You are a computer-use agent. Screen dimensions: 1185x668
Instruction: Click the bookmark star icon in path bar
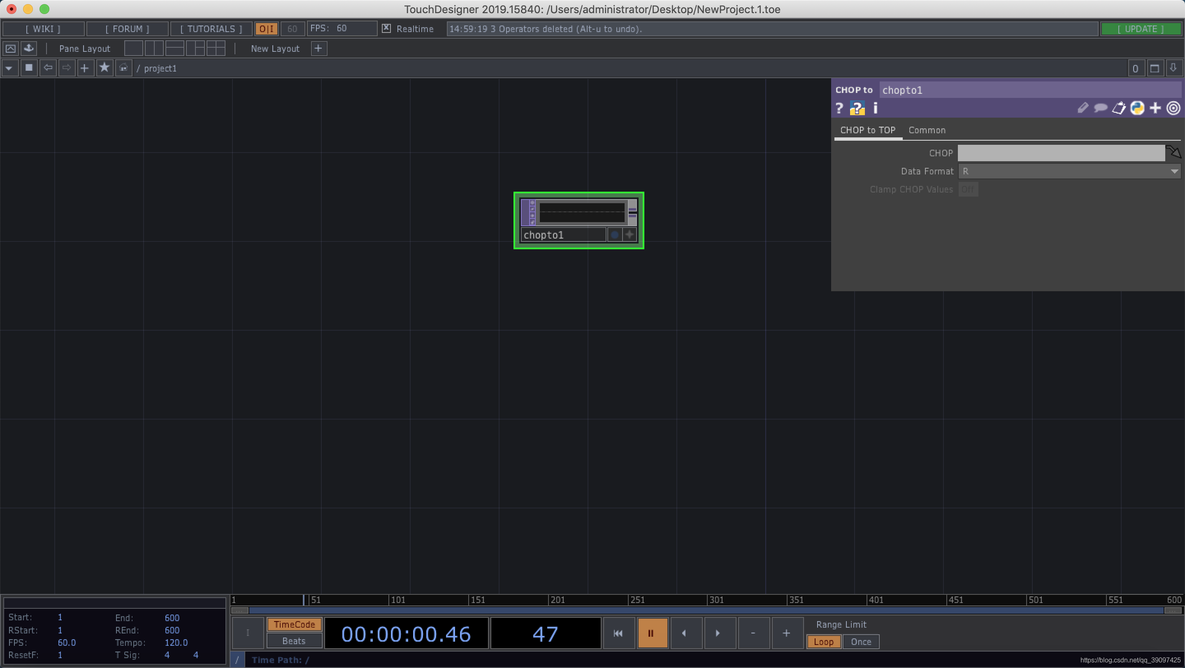[x=105, y=68]
